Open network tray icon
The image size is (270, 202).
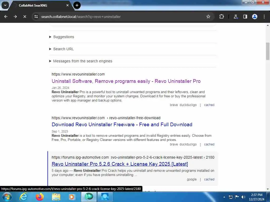click(x=230, y=197)
